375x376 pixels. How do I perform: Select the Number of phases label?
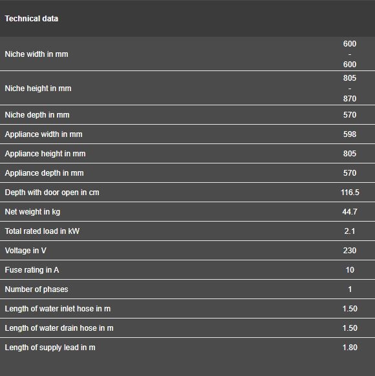(x=36, y=289)
